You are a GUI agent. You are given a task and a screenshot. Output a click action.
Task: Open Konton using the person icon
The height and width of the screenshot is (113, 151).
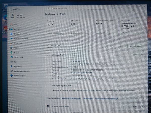[11, 52]
